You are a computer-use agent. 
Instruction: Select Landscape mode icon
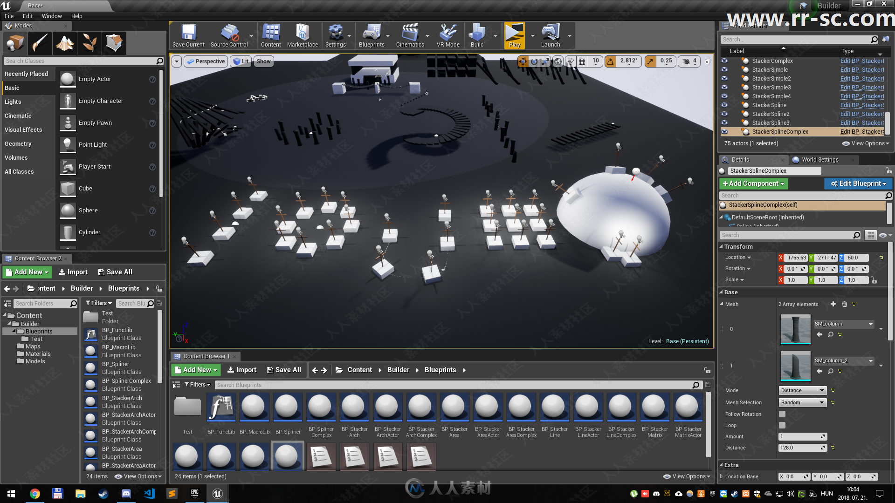pos(64,43)
